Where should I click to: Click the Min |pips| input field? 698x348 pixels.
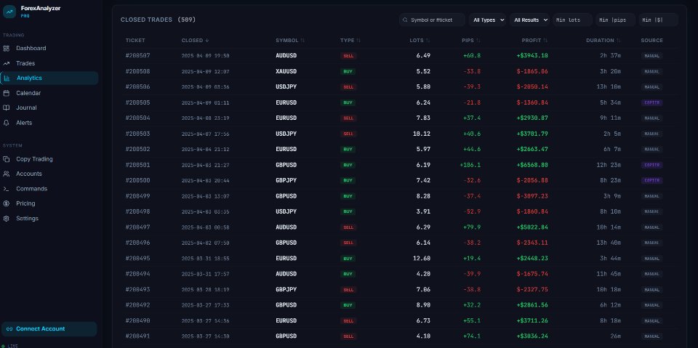point(616,20)
